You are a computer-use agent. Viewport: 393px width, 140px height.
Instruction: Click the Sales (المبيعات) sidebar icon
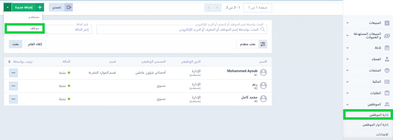pos(387,23)
